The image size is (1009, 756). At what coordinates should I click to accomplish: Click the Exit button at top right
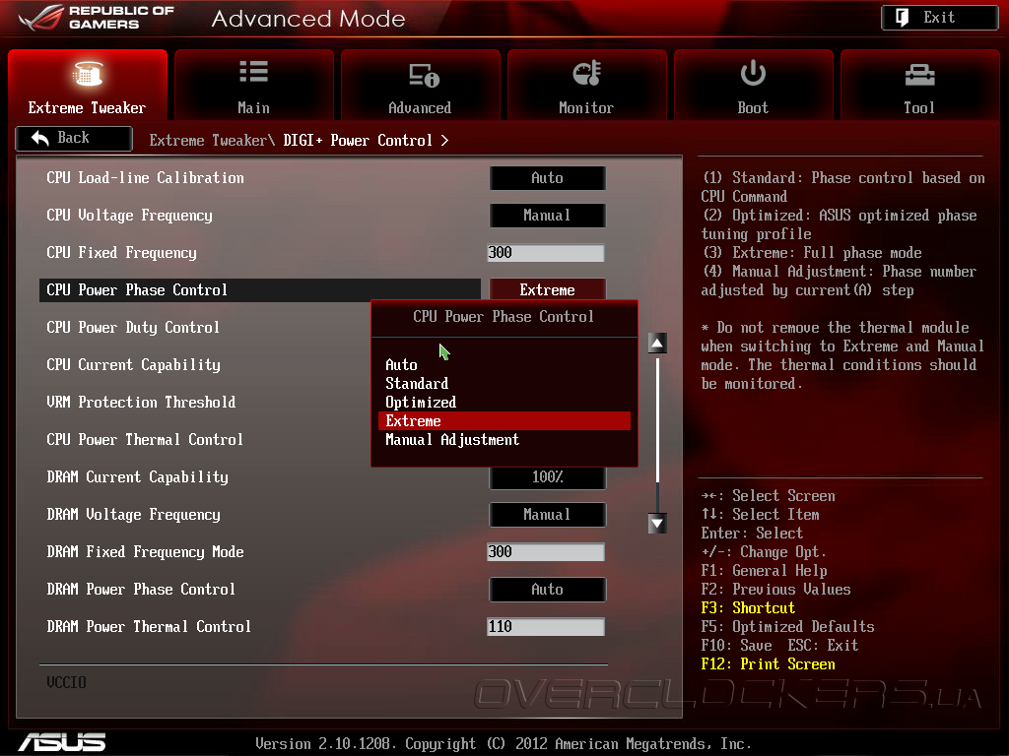[939, 18]
